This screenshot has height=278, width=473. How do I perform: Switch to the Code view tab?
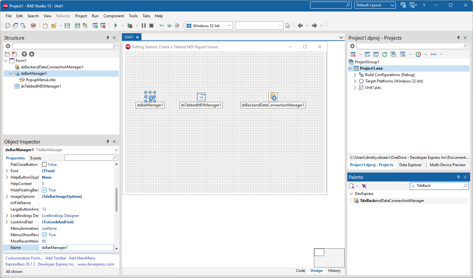[301, 271]
